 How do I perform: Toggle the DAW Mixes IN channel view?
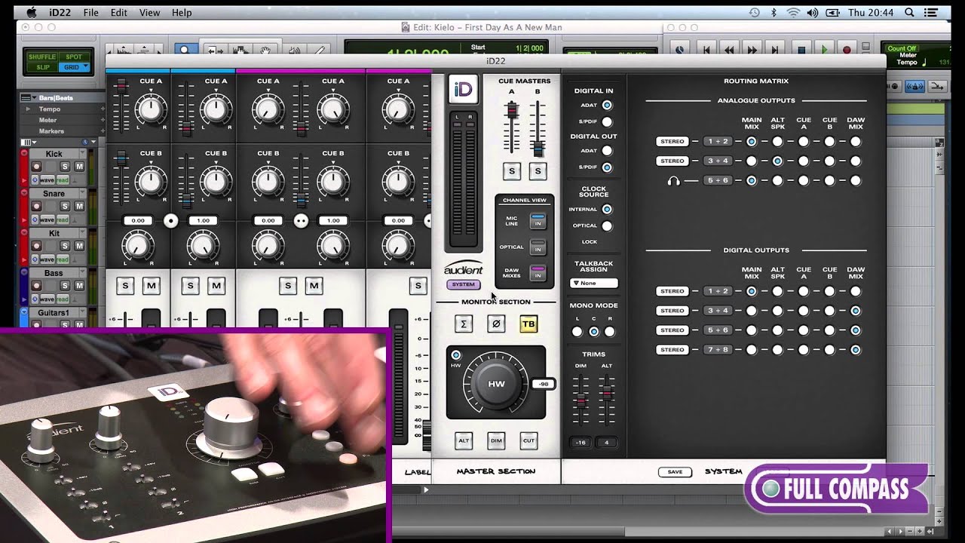(x=538, y=273)
